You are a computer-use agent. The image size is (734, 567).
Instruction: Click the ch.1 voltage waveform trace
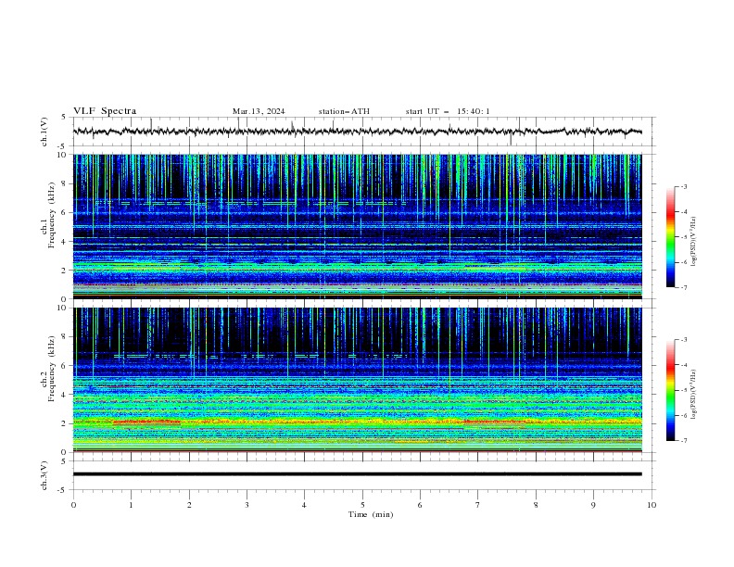[x=357, y=132]
